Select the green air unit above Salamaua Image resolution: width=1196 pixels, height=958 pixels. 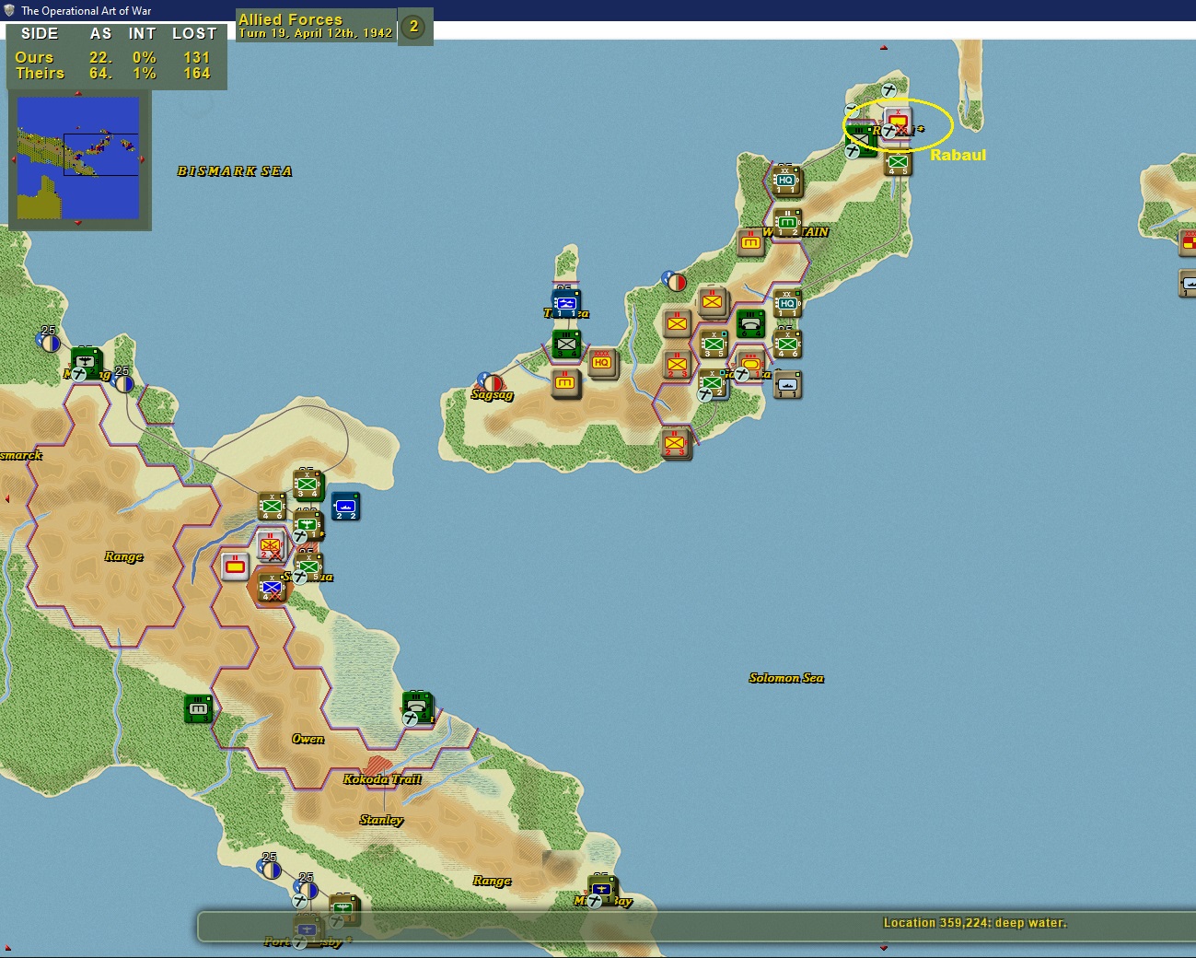click(308, 527)
